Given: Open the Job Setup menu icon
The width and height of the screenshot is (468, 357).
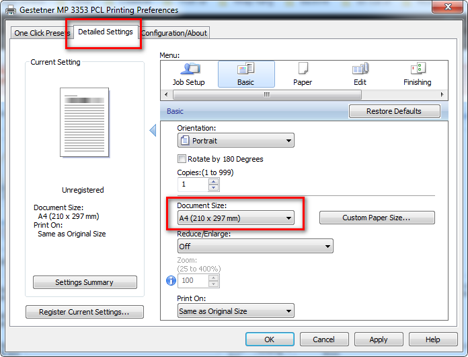Looking at the screenshot, I should [189, 75].
